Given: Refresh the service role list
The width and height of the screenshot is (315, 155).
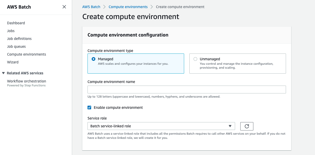Looking at the screenshot, I should 247,126.
